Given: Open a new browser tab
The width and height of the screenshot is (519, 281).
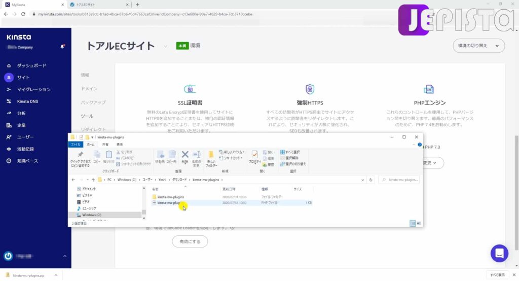Looking at the screenshot, I should [x=137, y=5].
